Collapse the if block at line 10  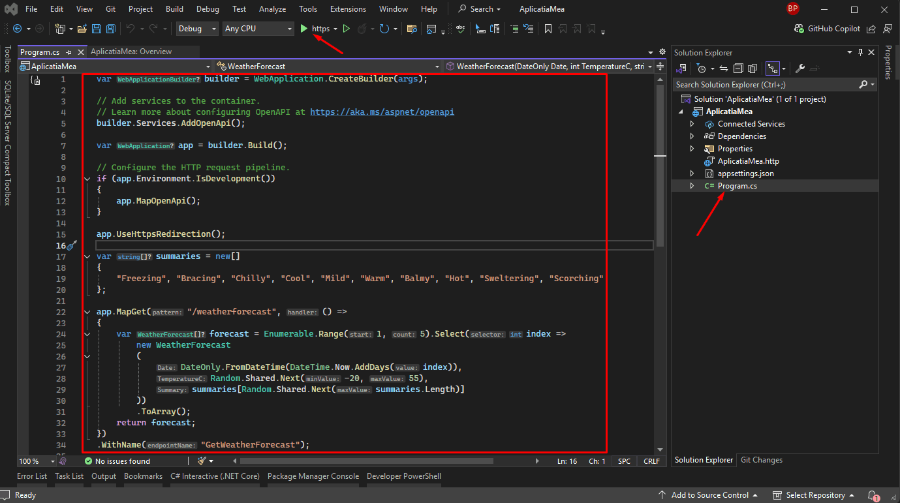(x=88, y=179)
